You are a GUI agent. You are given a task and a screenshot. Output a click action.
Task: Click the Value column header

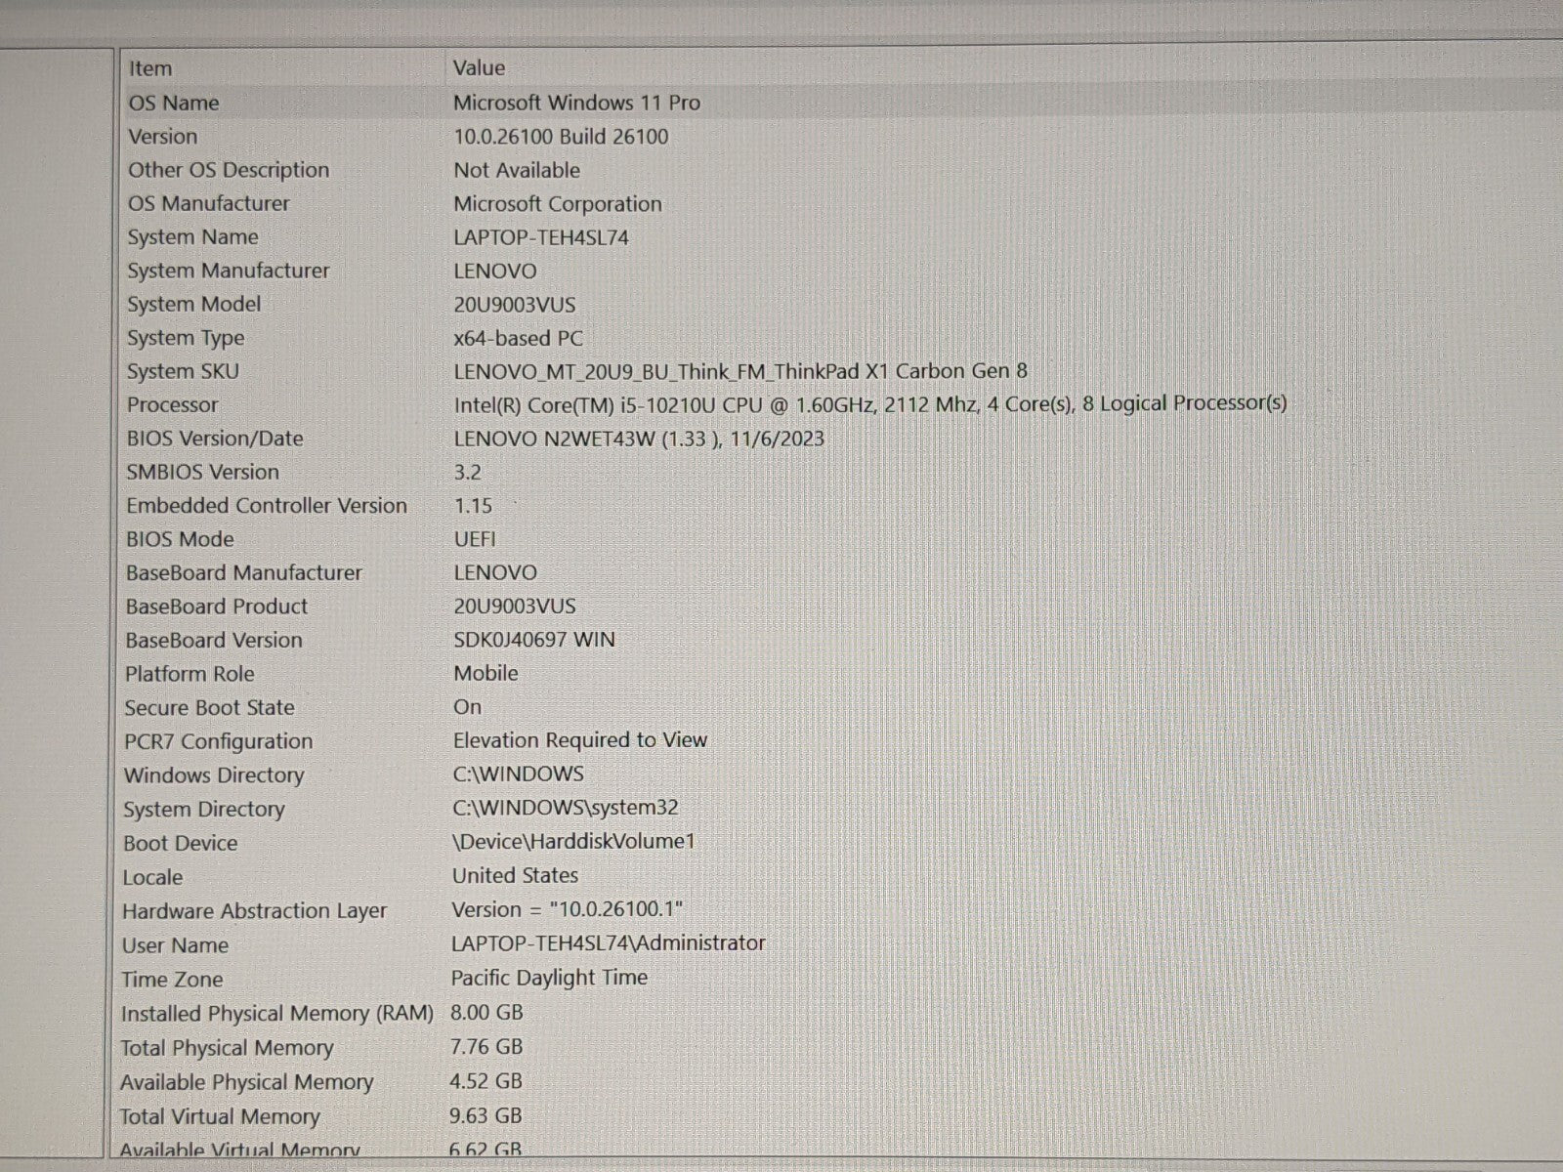pos(479,68)
